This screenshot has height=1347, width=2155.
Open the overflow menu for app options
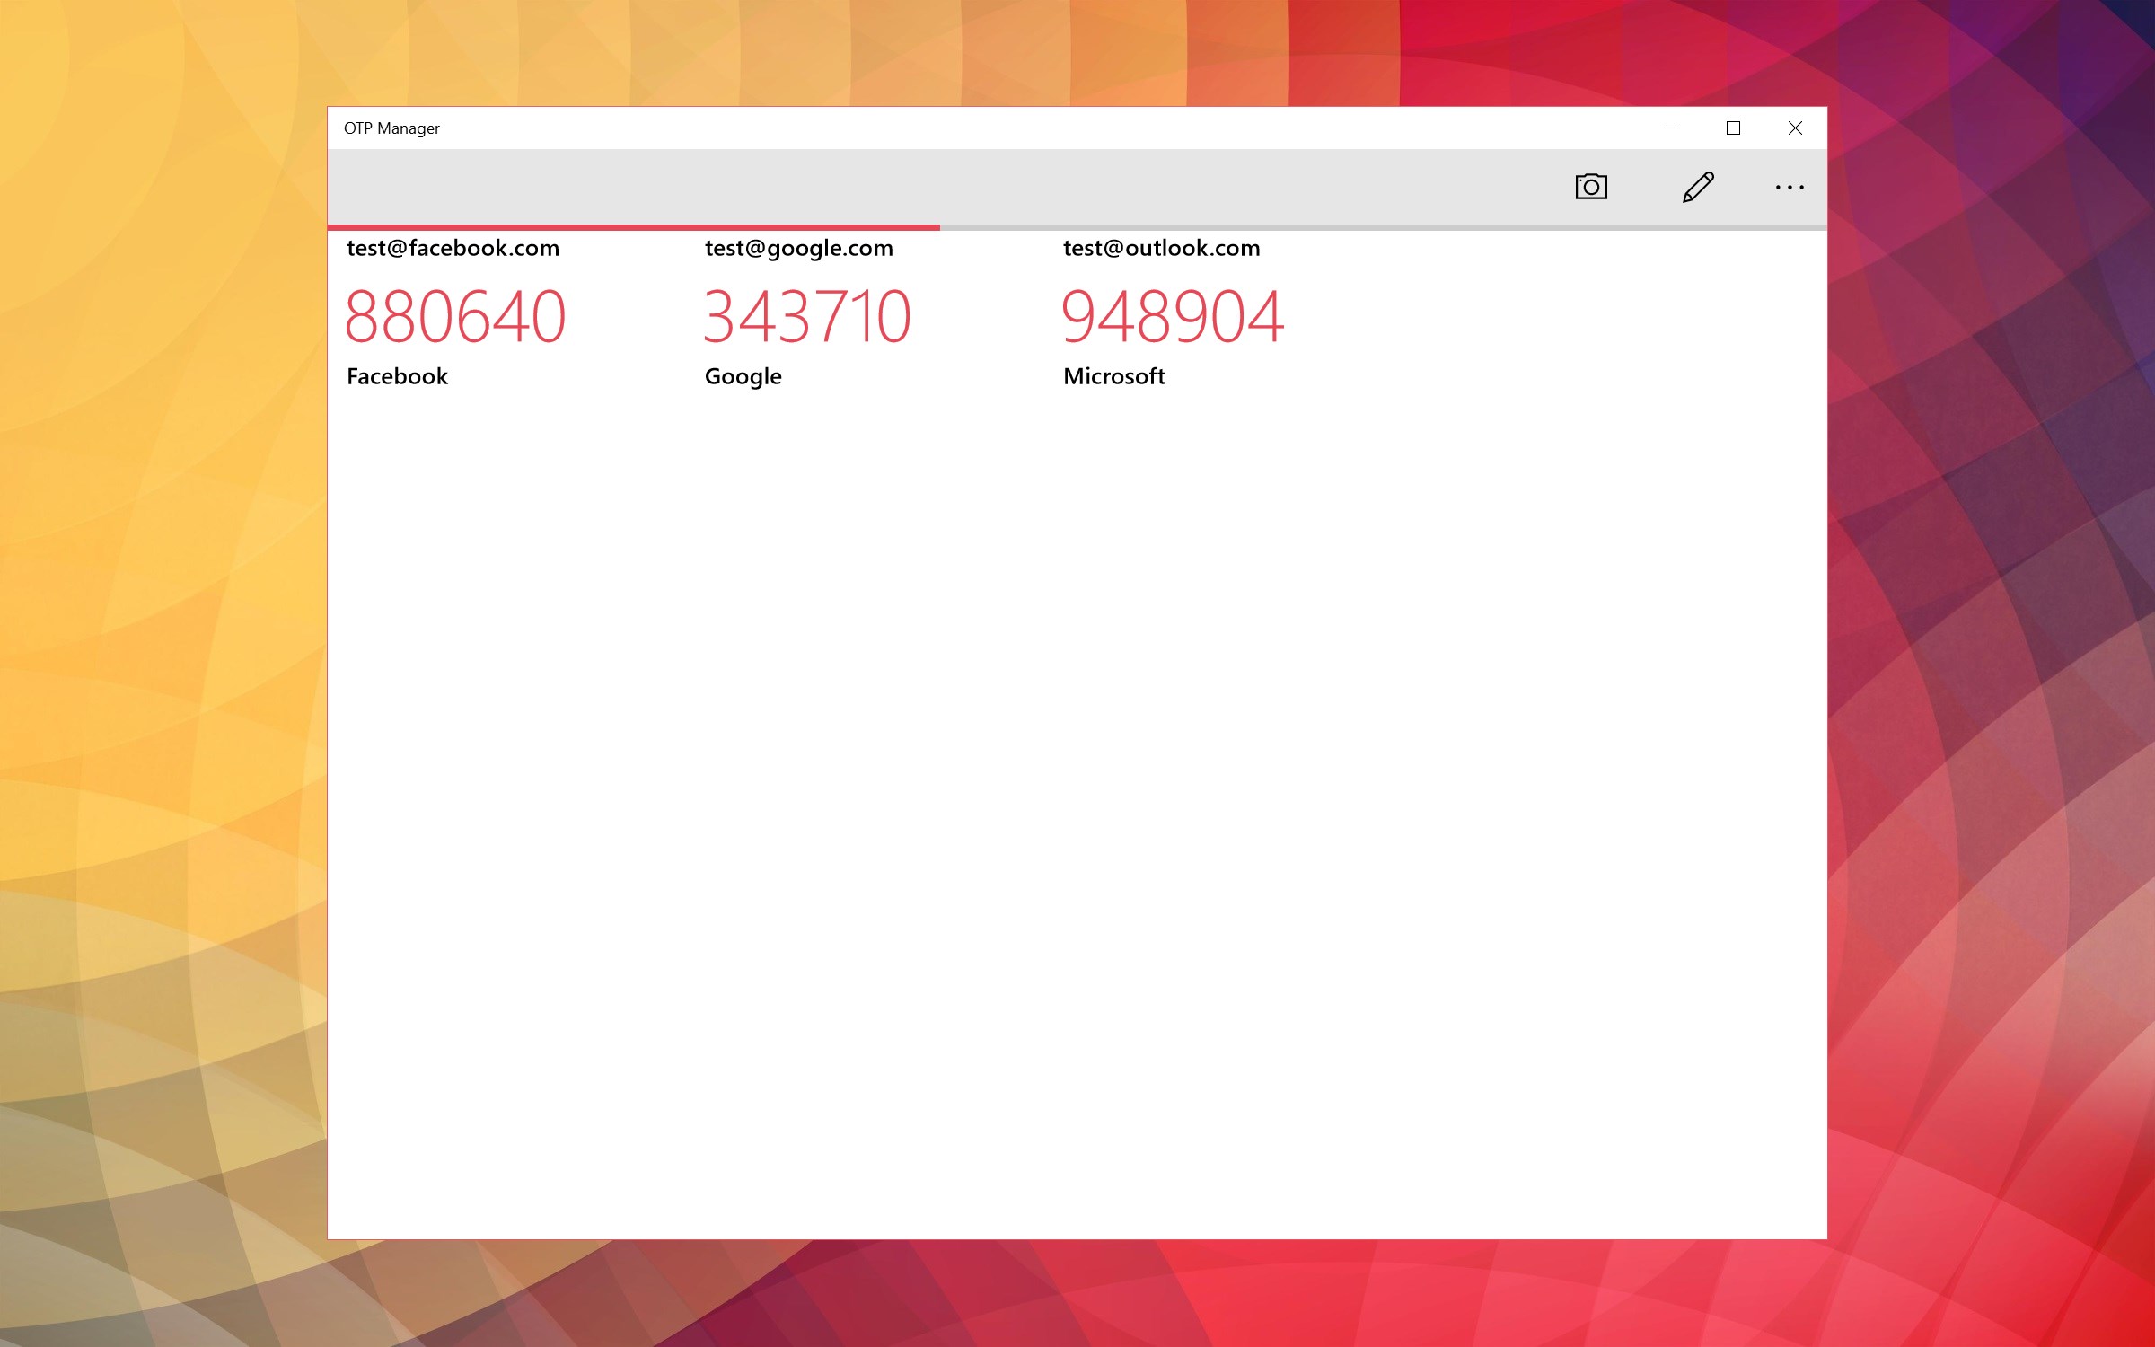pyautogui.click(x=1790, y=187)
